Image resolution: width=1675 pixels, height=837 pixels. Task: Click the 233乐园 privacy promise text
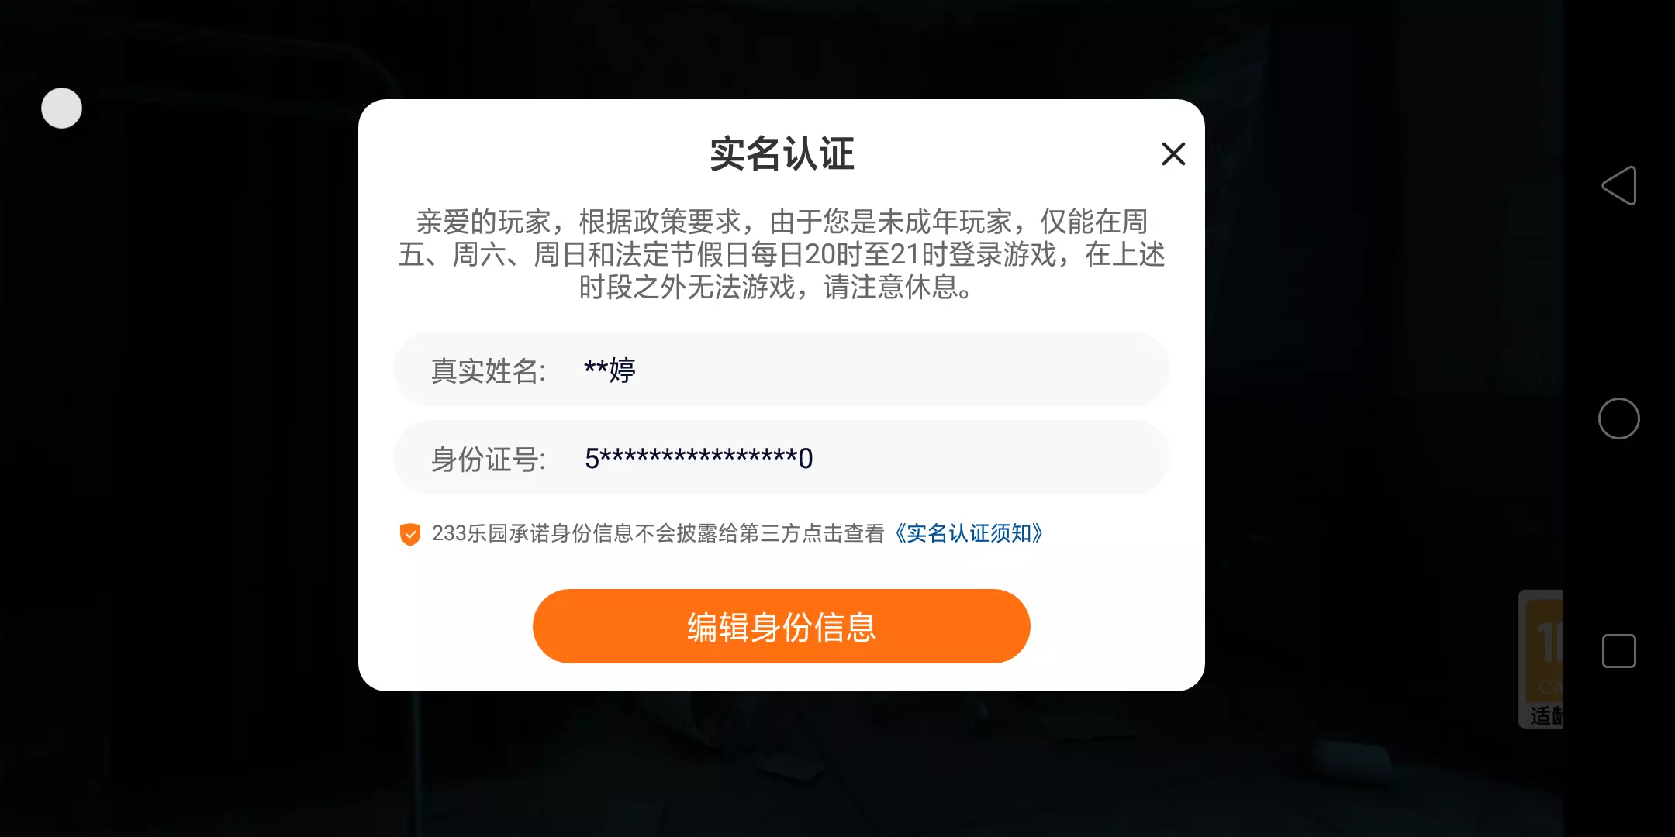click(x=658, y=533)
